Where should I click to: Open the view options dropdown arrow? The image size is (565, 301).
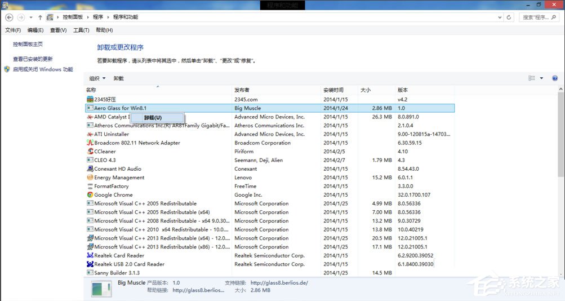click(541, 78)
